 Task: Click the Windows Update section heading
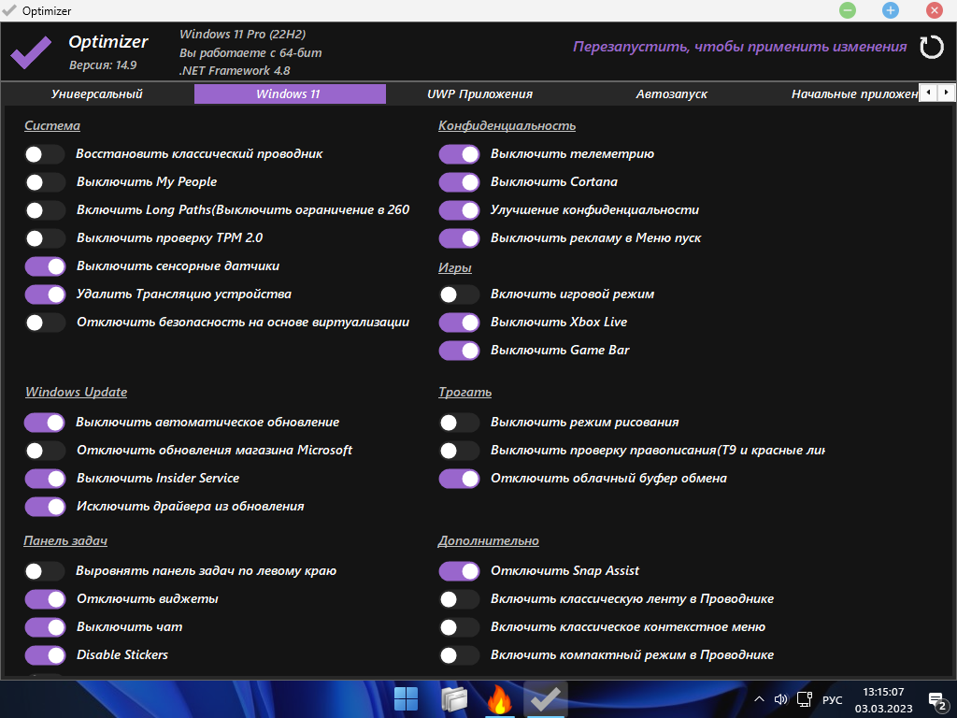click(x=77, y=392)
